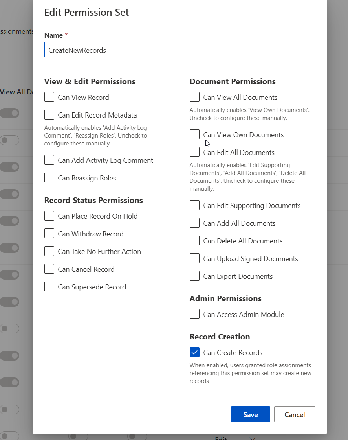Check "Can Edit Record Metadata"

coord(49,115)
